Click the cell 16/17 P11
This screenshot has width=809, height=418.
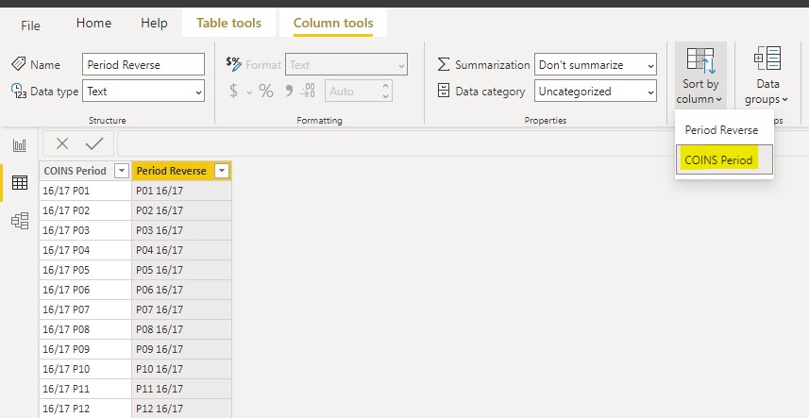(85, 389)
